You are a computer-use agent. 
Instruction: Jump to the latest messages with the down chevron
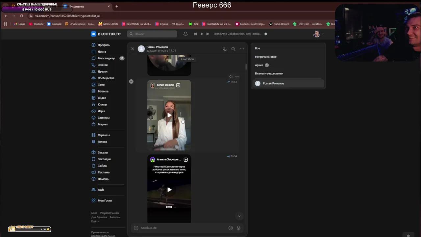(239, 216)
